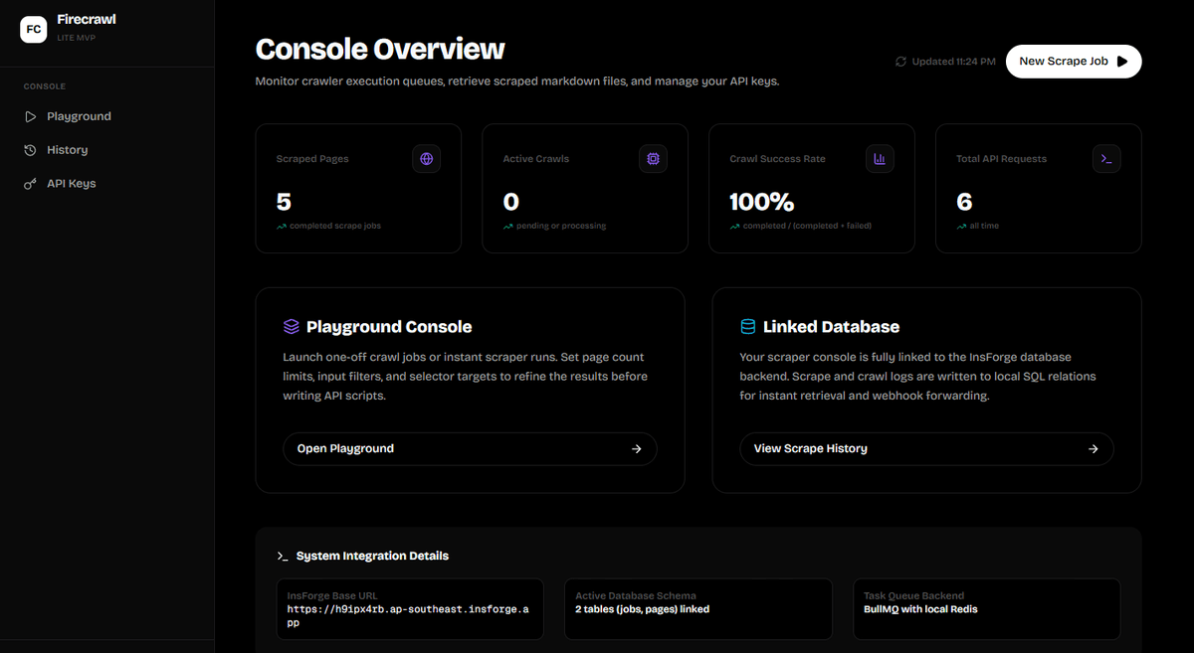Viewport: 1194px width, 653px height.
Task: Click the System Integration Details heading
Action: click(x=372, y=557)
